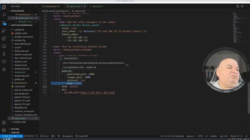Select Python 3.11.2 interpreter status item
Image resolution: width=250 pixels, height=140 pixels.
(236, 136)
